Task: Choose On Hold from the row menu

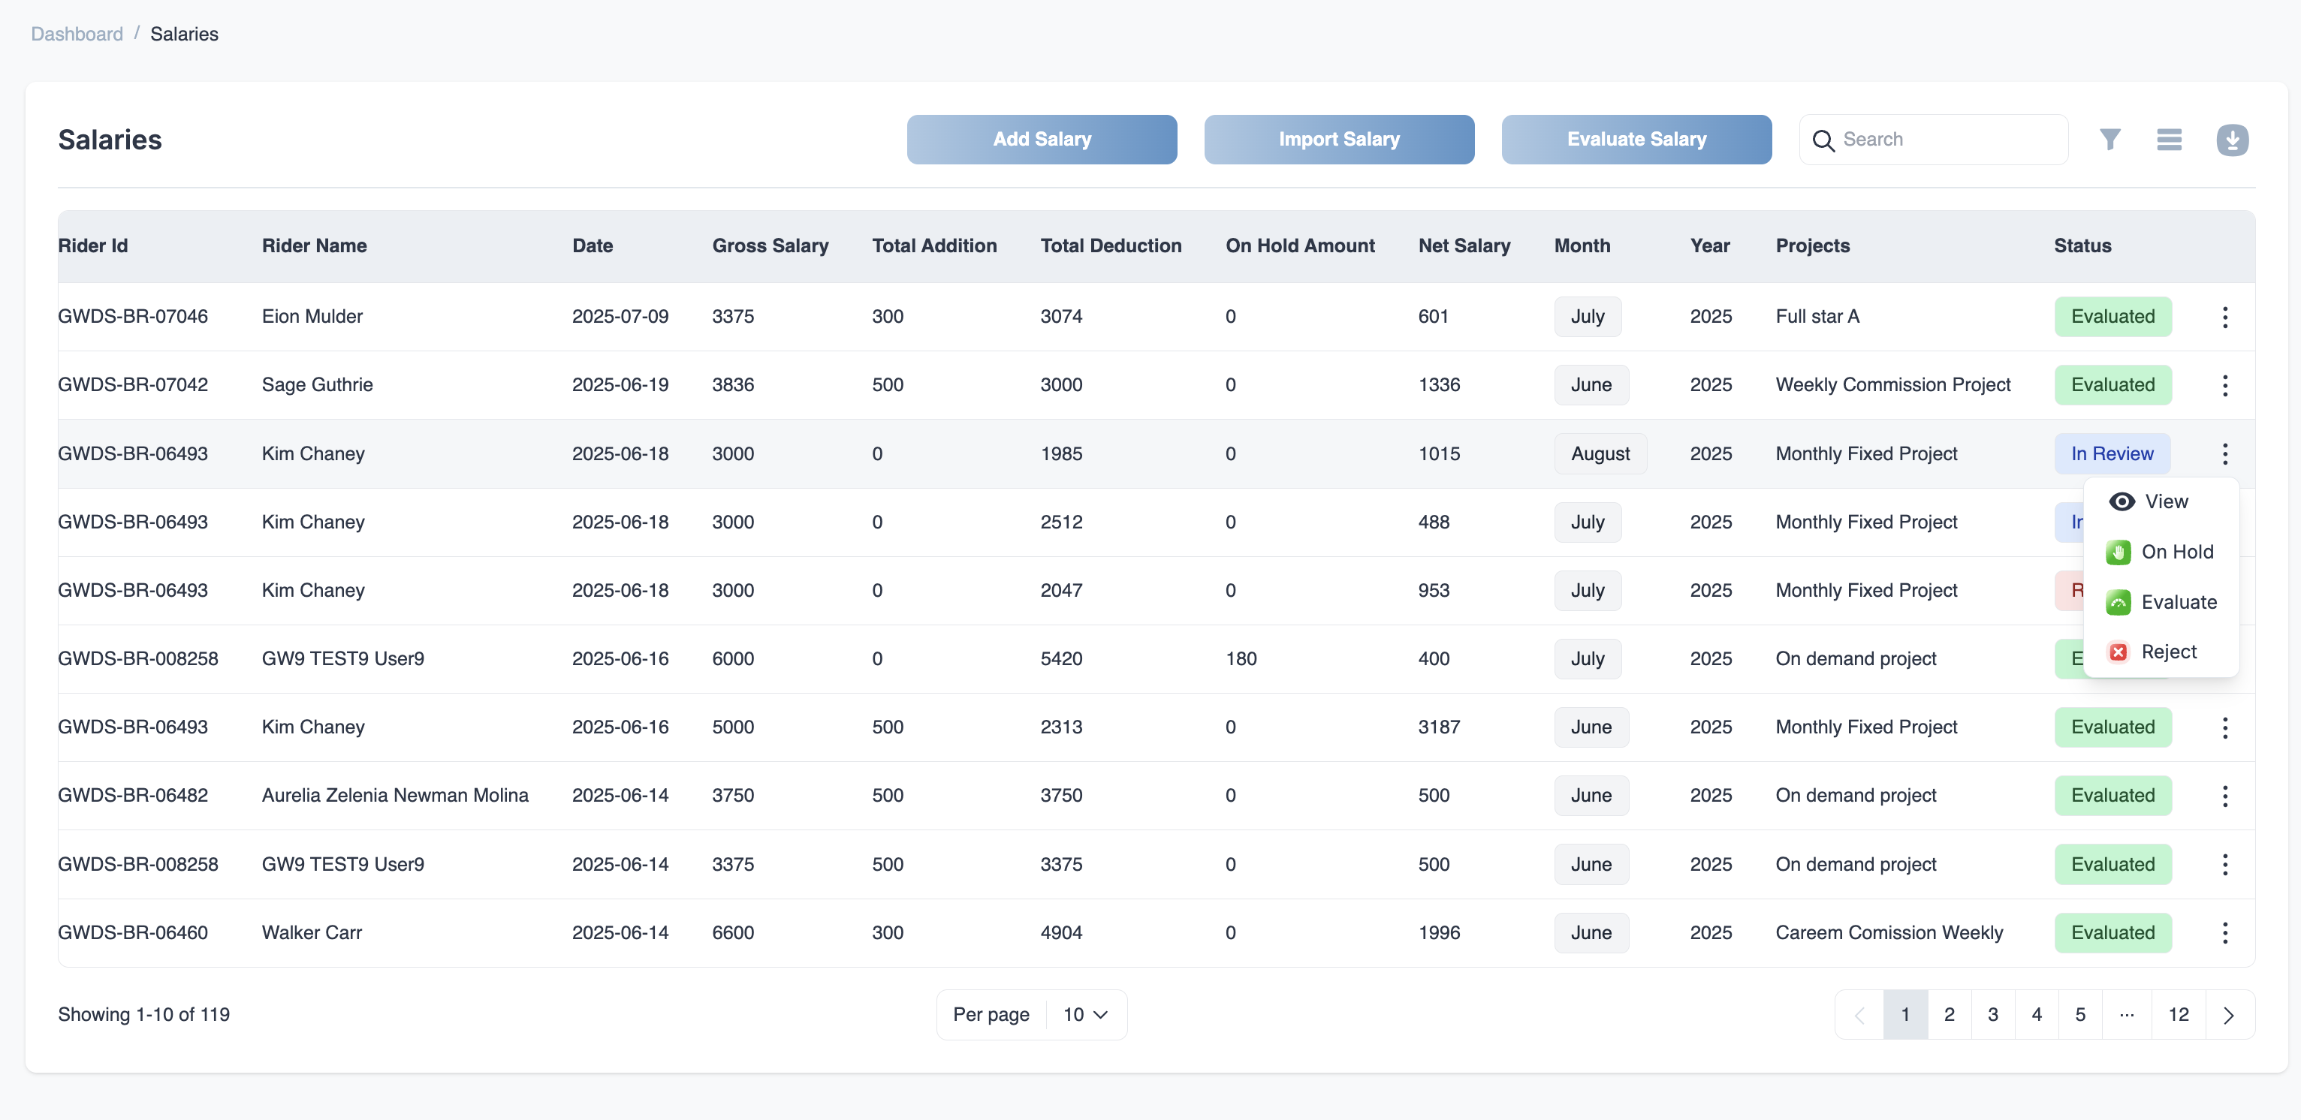Action: click(2160, 552)
